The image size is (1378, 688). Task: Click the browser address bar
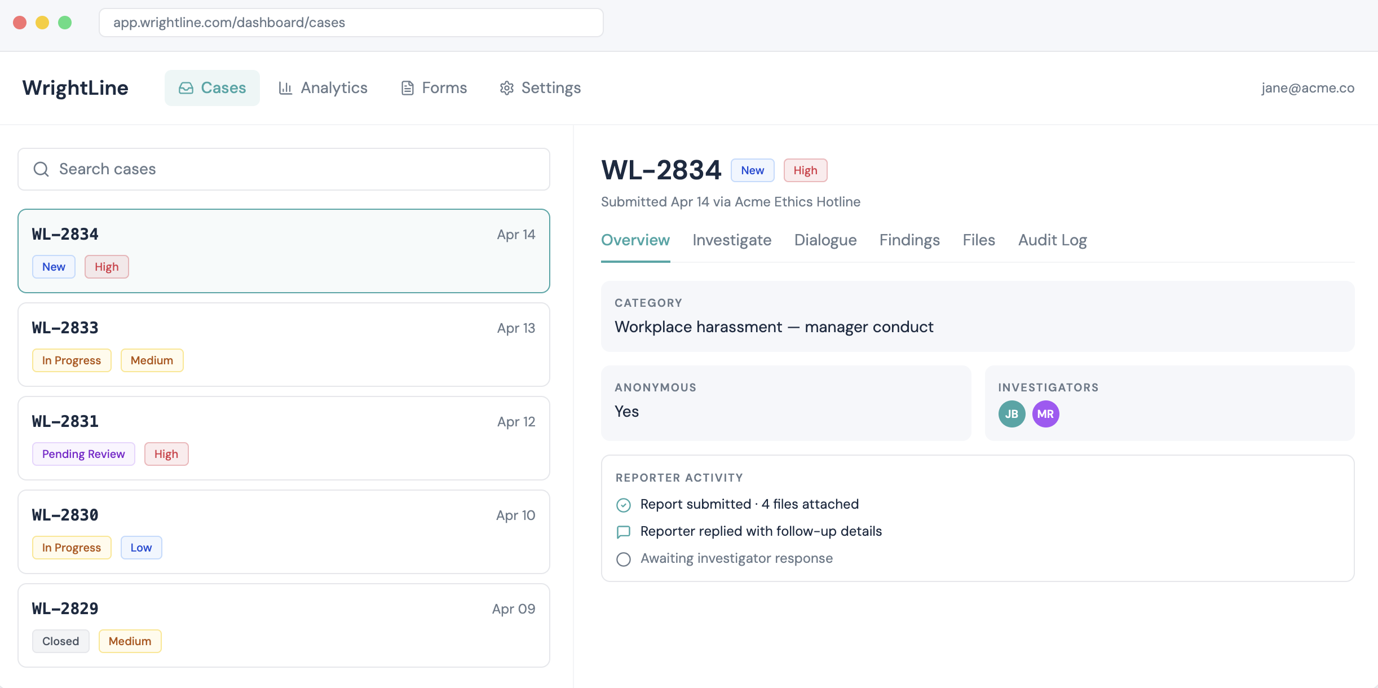[x=351, y=23]
